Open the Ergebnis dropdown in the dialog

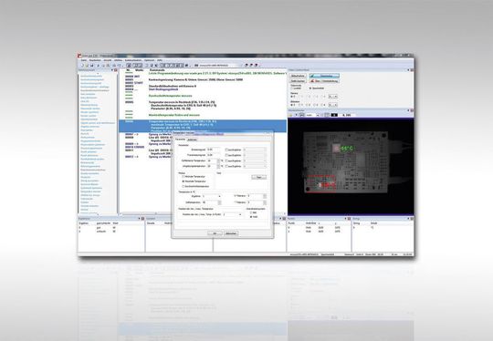click(x=212, y=196)
